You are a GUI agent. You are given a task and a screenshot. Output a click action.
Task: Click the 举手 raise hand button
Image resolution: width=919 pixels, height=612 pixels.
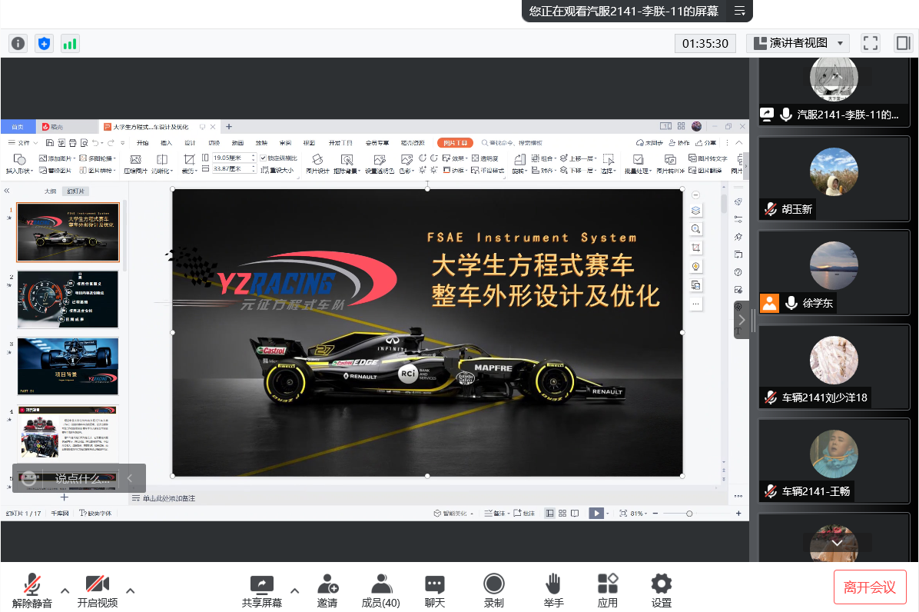click(553, 590)
